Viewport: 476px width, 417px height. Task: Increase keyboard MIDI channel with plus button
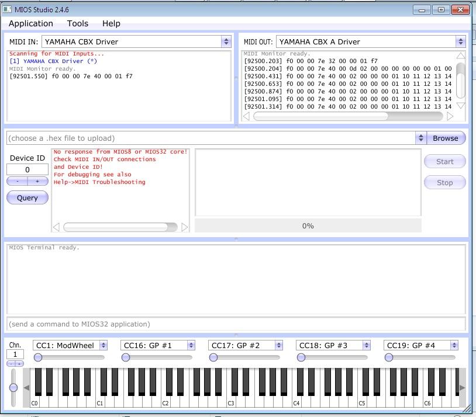tap(19, 364)
